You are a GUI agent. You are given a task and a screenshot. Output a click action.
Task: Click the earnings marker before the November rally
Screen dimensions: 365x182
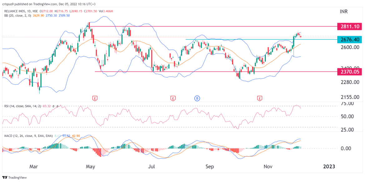click(259, 98)
